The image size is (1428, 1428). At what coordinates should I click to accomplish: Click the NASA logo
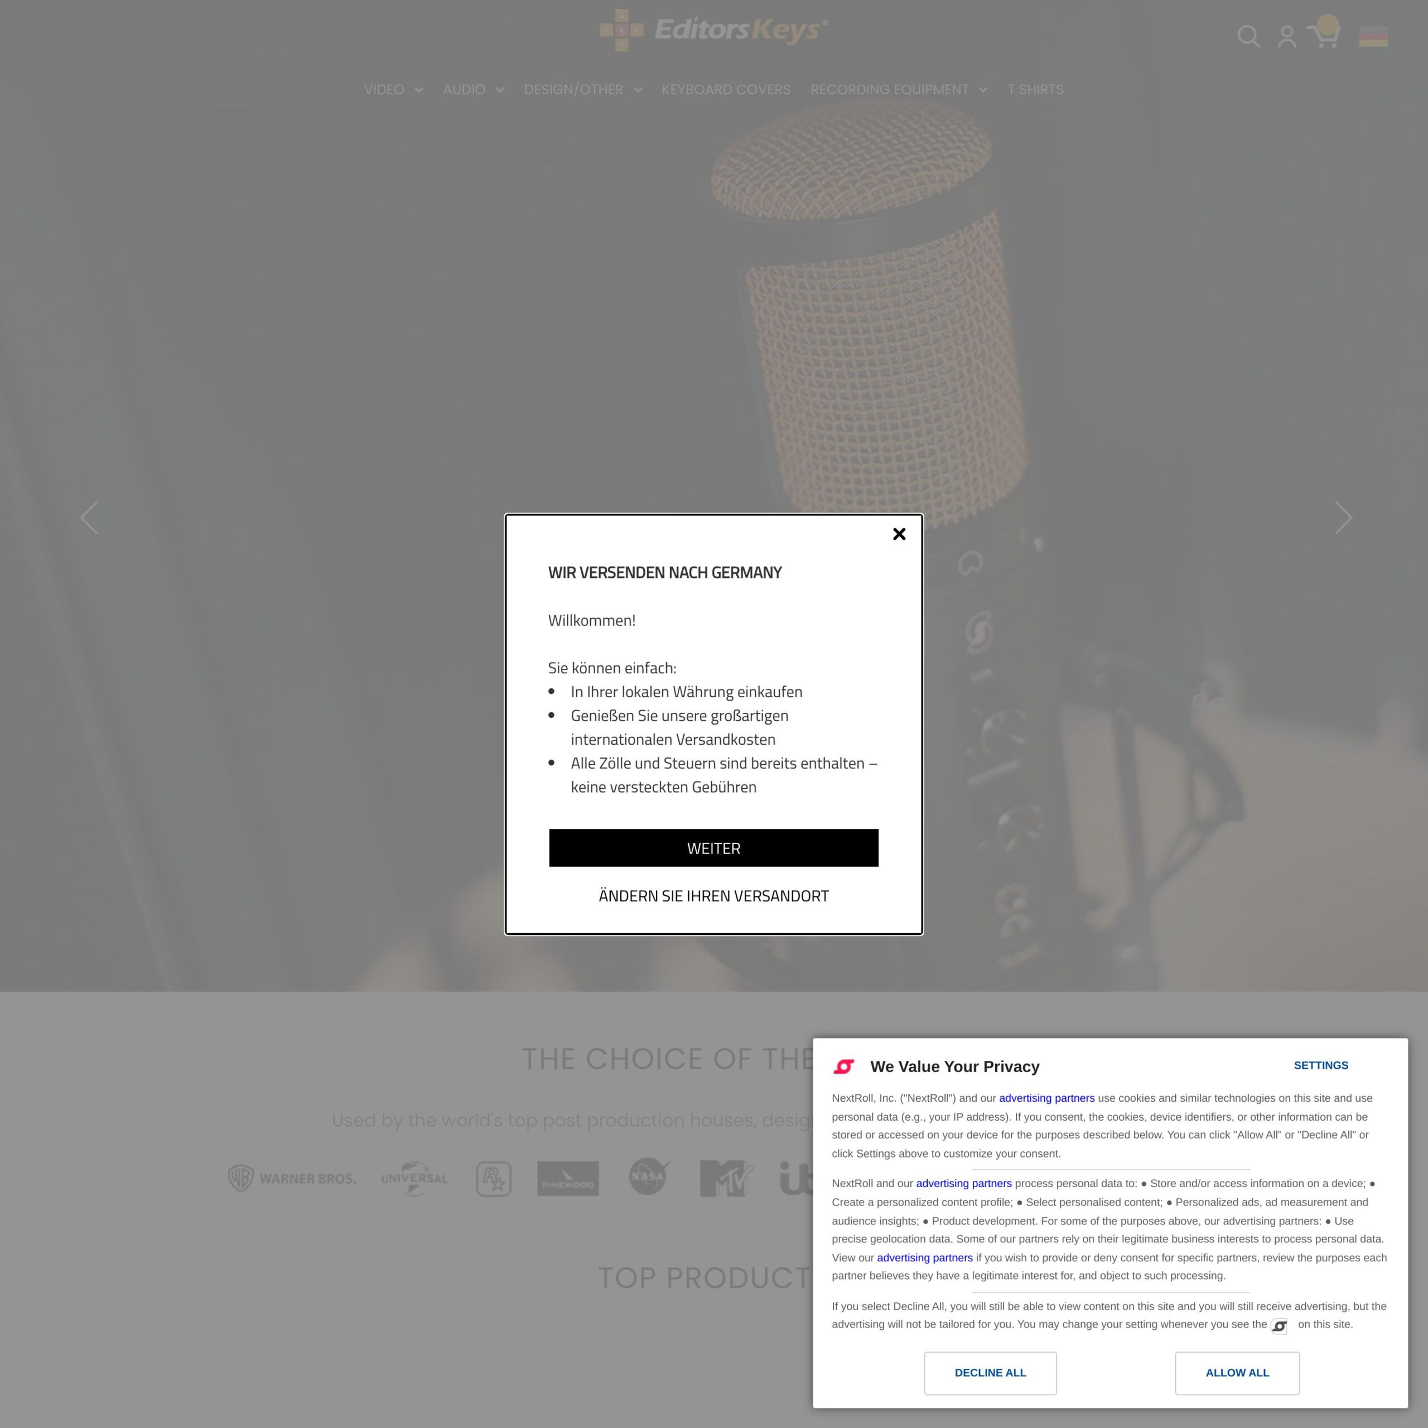(649, 1176)
